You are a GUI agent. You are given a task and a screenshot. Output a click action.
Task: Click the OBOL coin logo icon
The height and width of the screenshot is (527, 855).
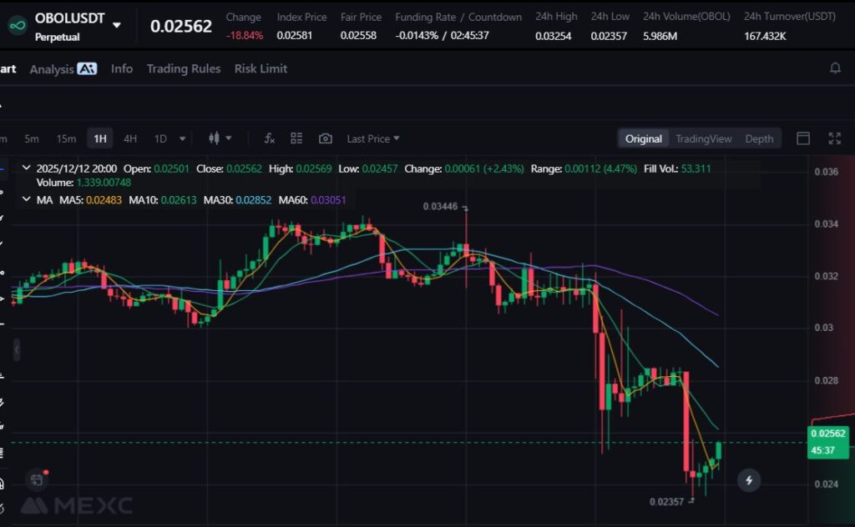tap(16, 25)
